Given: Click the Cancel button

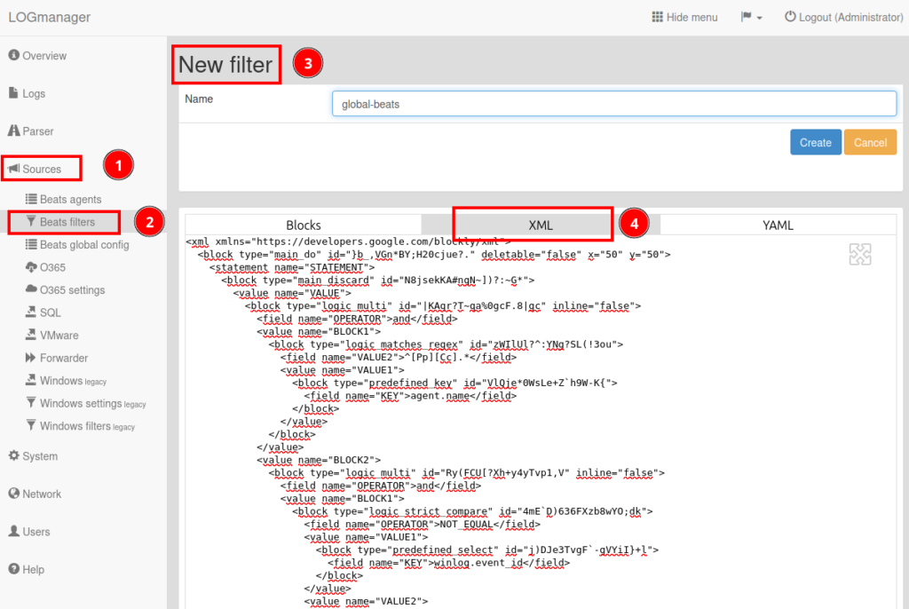Looking at the screenshot, I should tap(870, 142).
